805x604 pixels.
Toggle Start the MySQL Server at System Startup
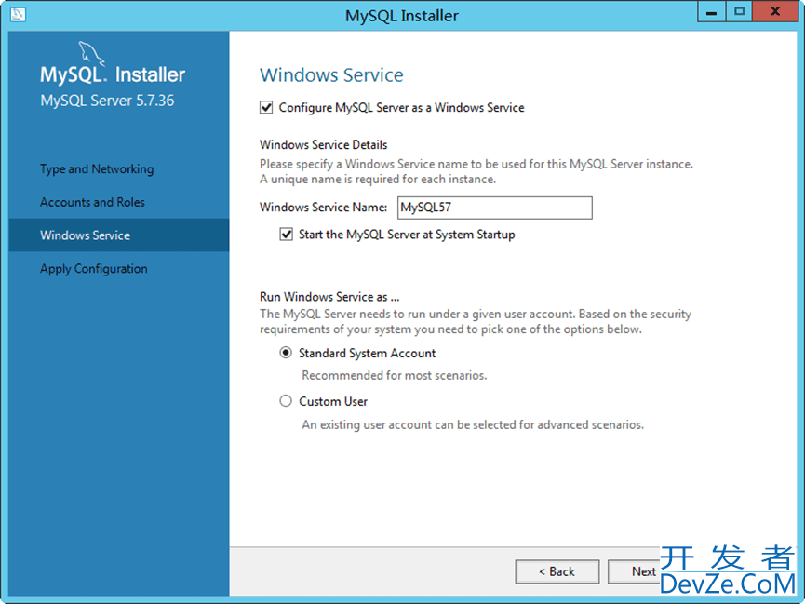point(286,235)
